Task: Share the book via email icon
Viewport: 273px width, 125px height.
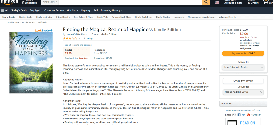Action: [234, 115]
